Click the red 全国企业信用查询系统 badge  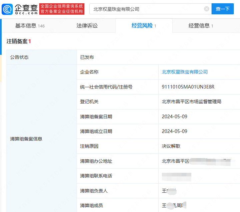(x=62, y=9)
